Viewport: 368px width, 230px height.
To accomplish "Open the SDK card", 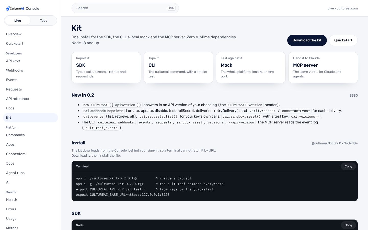I will coord(106,67).
